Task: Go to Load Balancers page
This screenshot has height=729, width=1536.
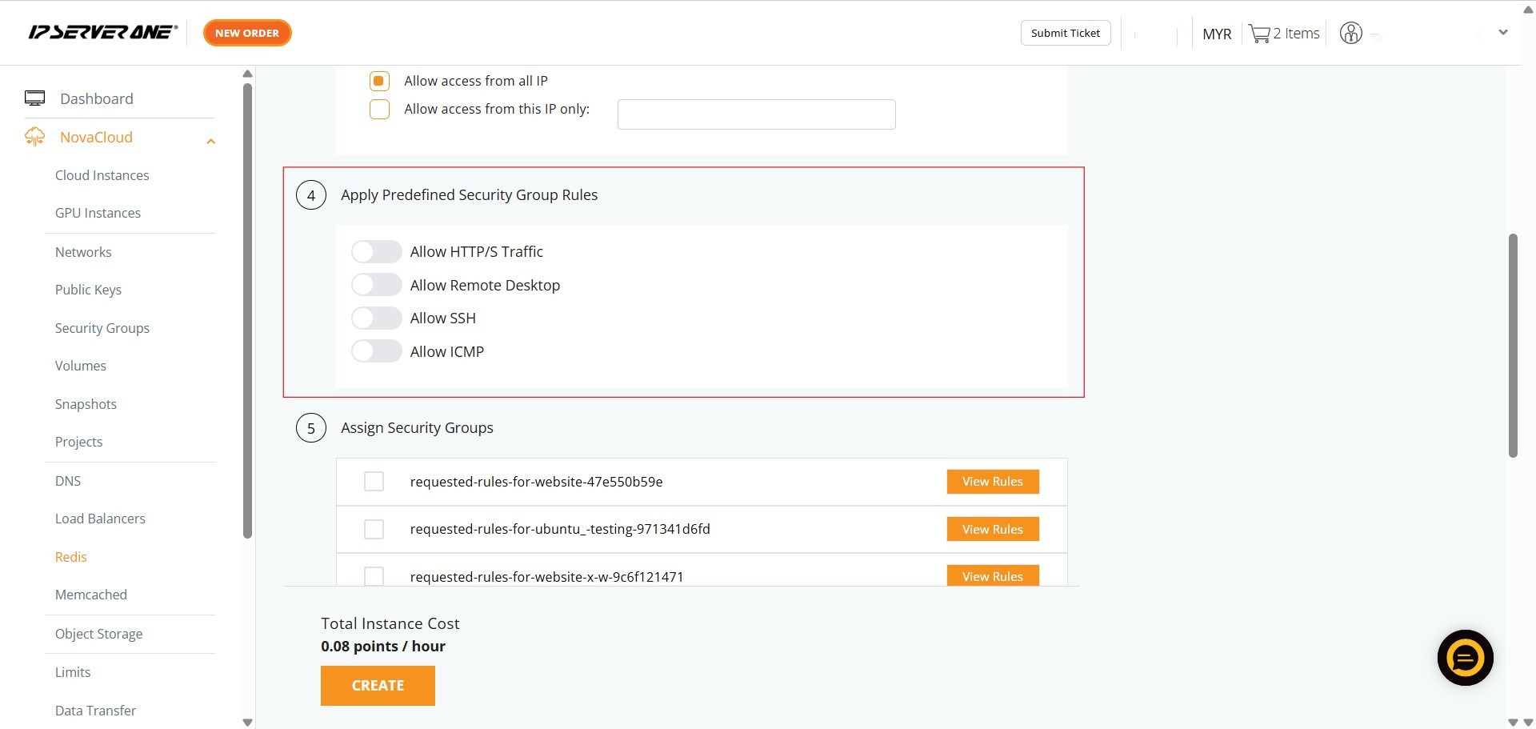Action: 100,519
